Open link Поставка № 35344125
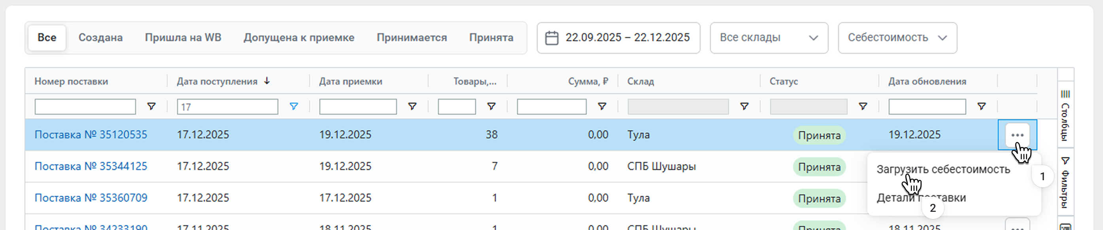Screen dimensions: 1103x230 point(91,166)
